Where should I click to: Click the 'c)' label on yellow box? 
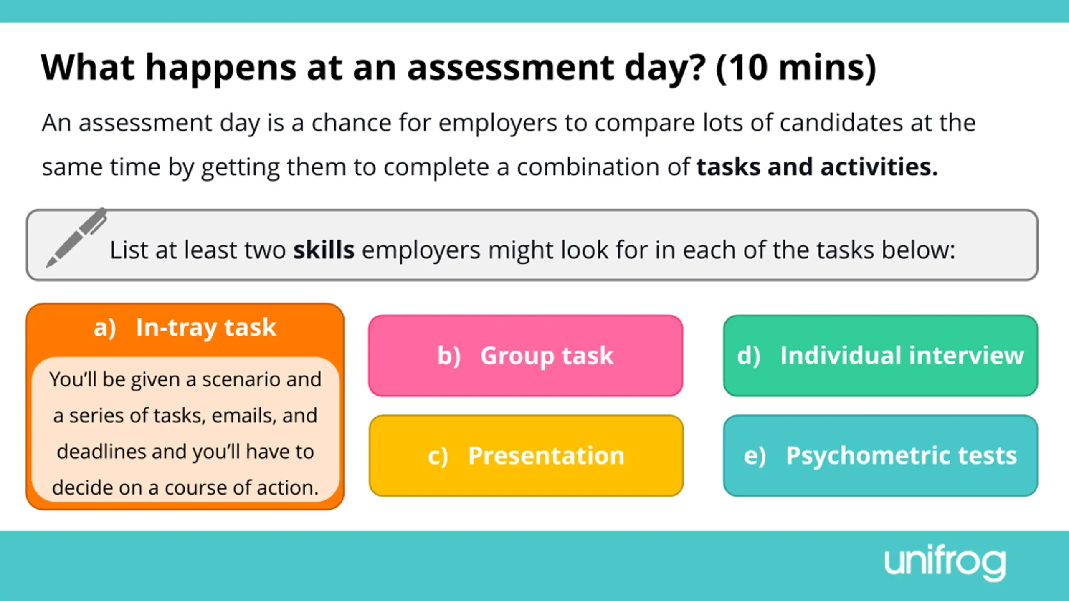click(438, 456)
